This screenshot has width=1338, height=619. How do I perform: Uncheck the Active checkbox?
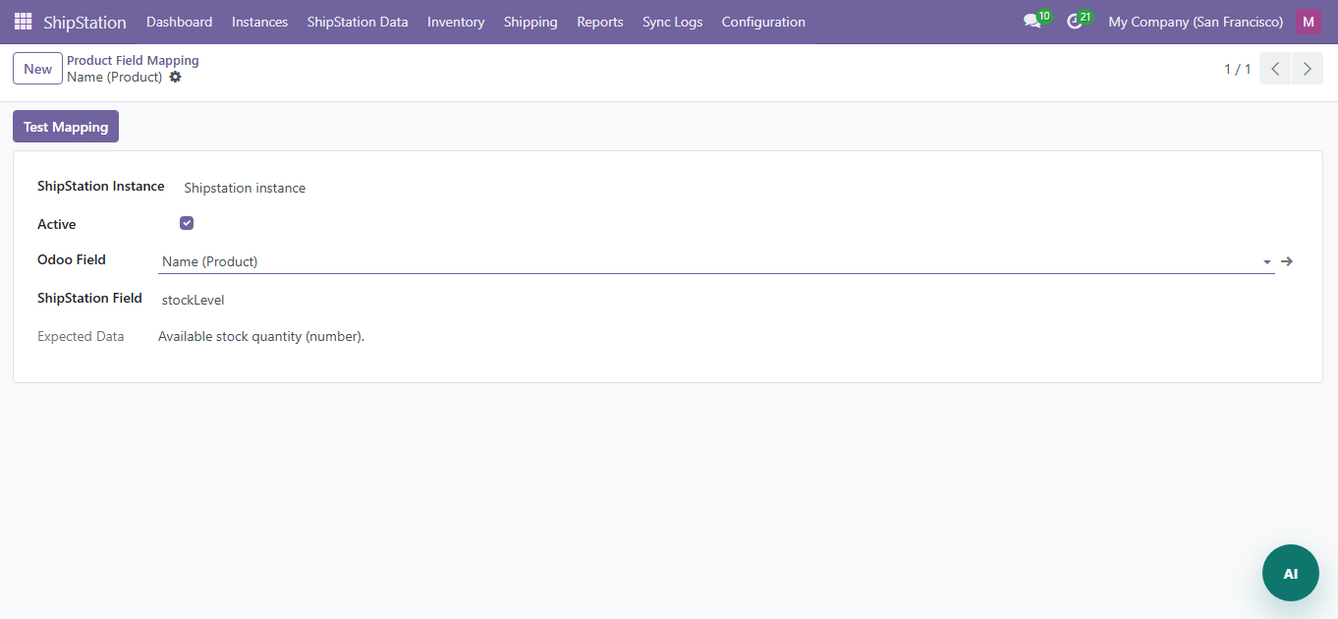tap(187, 223)
